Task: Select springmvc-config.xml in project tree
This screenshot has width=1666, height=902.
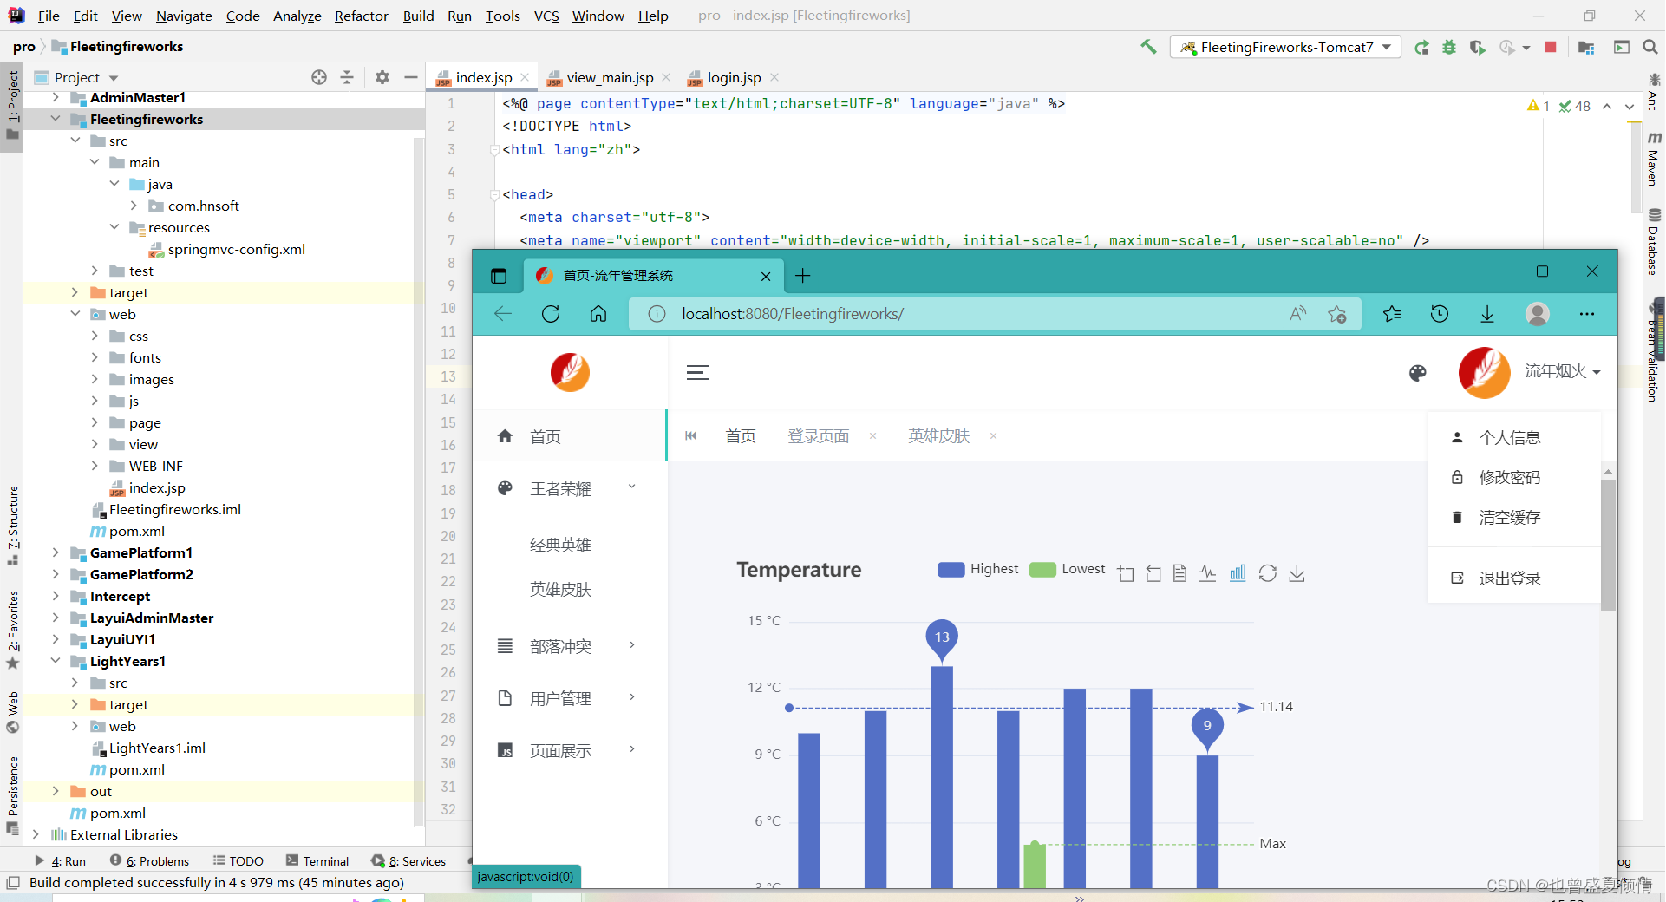Action: click(236, 249)
